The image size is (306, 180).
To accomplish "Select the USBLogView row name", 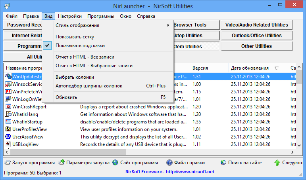I will click(25, 144).
